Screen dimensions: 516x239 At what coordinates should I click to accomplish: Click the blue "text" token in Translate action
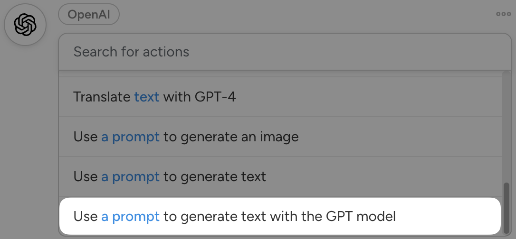click(x=147, y=97)
